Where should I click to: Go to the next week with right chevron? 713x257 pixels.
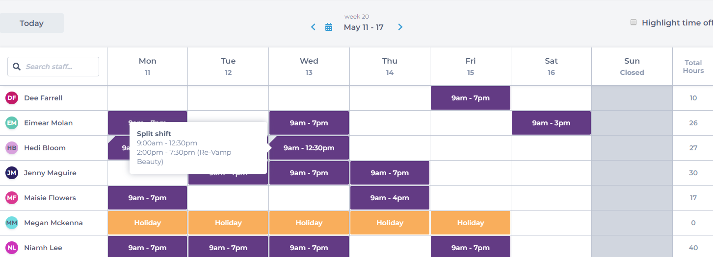pos(400,27)
